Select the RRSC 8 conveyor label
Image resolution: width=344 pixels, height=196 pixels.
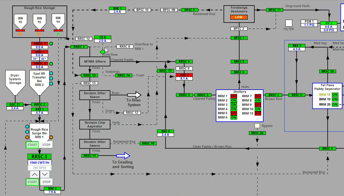[x=125, y=47]
